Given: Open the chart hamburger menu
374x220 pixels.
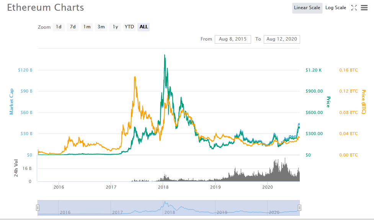Looking at the screenshot, I should tap(364, 8).
